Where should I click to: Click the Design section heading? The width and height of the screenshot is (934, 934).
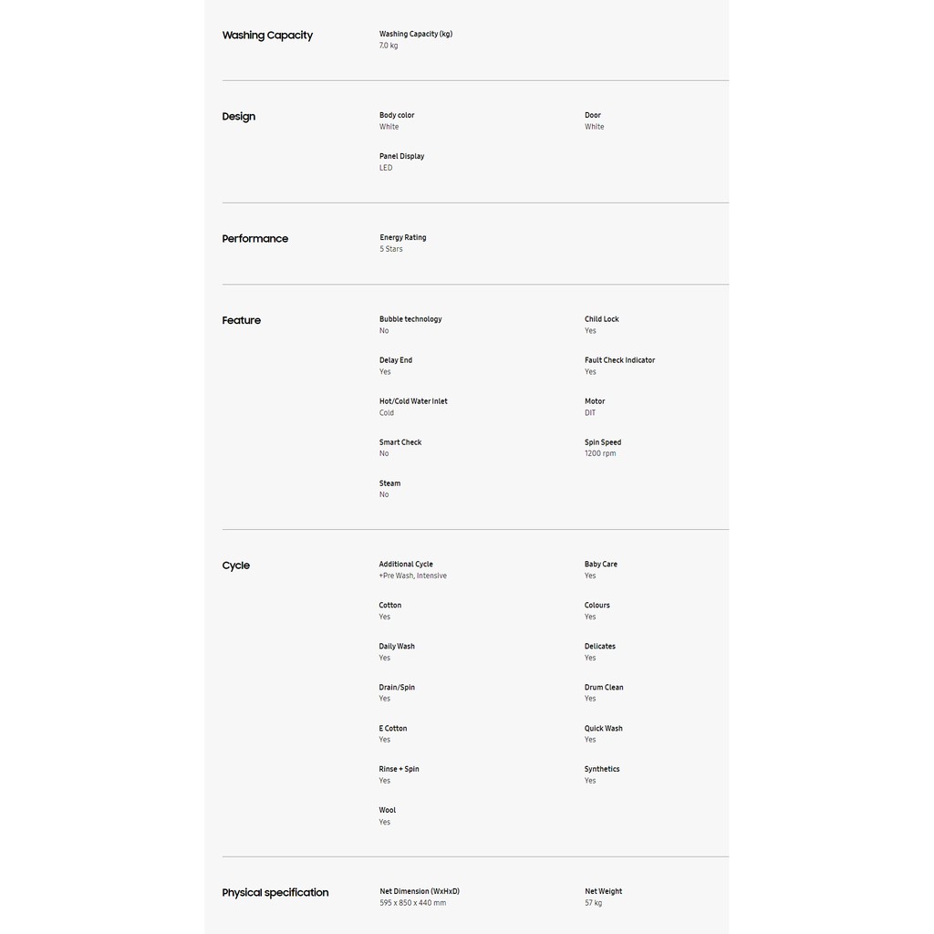coord(238,117)
